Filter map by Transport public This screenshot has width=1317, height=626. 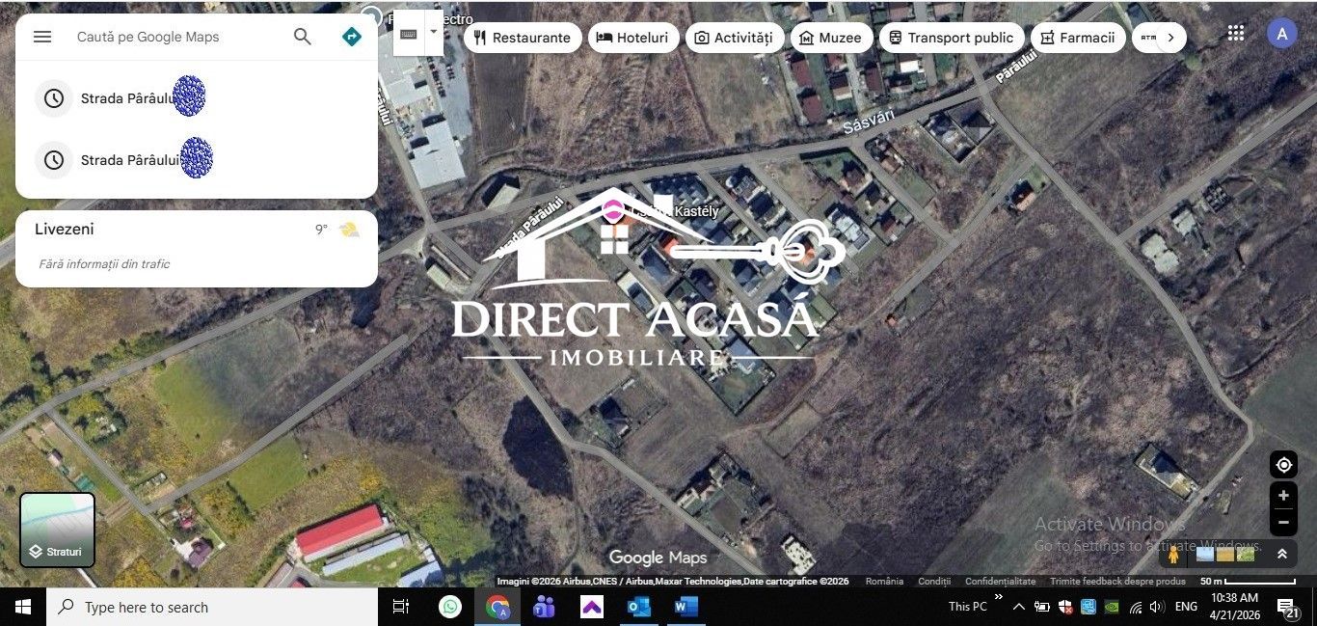click(x=952, y=38)
